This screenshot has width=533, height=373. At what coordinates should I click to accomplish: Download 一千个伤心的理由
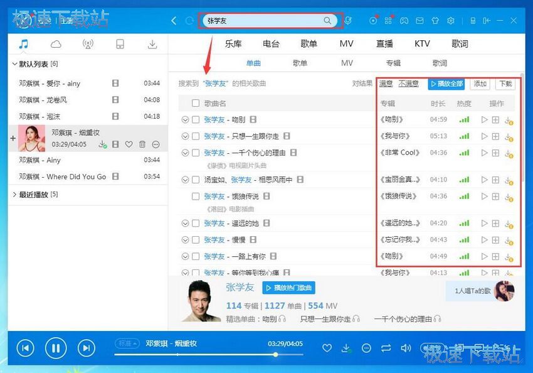click(x=509, y=153)
